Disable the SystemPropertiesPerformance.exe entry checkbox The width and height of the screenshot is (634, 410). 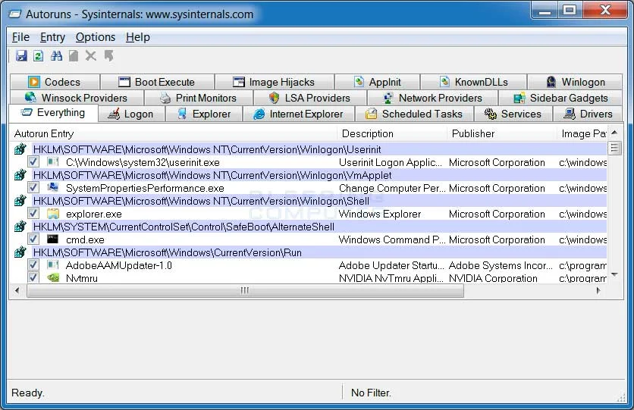point(33,188)
